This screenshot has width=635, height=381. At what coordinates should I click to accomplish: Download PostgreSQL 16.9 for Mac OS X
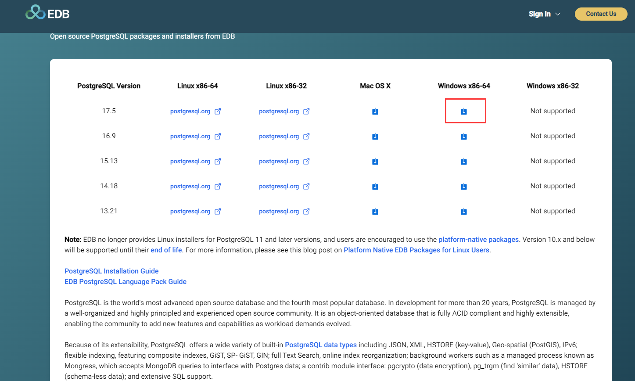[375, 137]
